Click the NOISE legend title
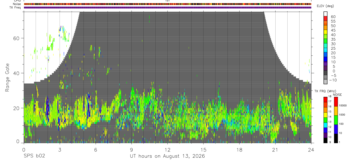Image resolution: width=350 pixels, height=162 pixels. coord(337,95)
